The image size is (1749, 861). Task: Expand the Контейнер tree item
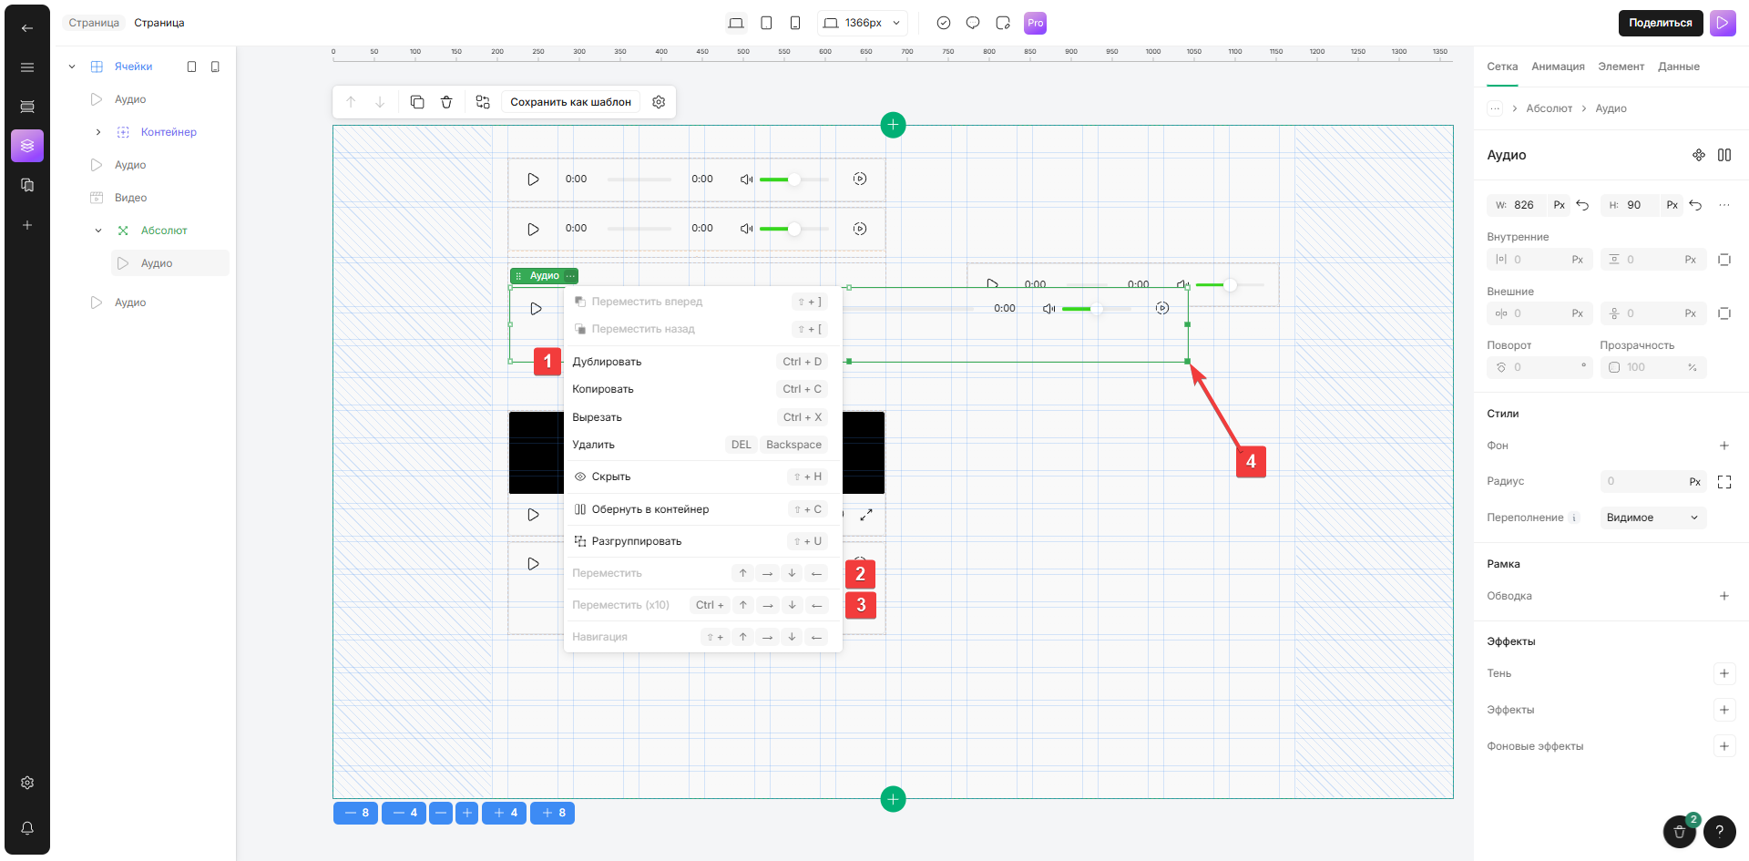click(x=98, y=132)
